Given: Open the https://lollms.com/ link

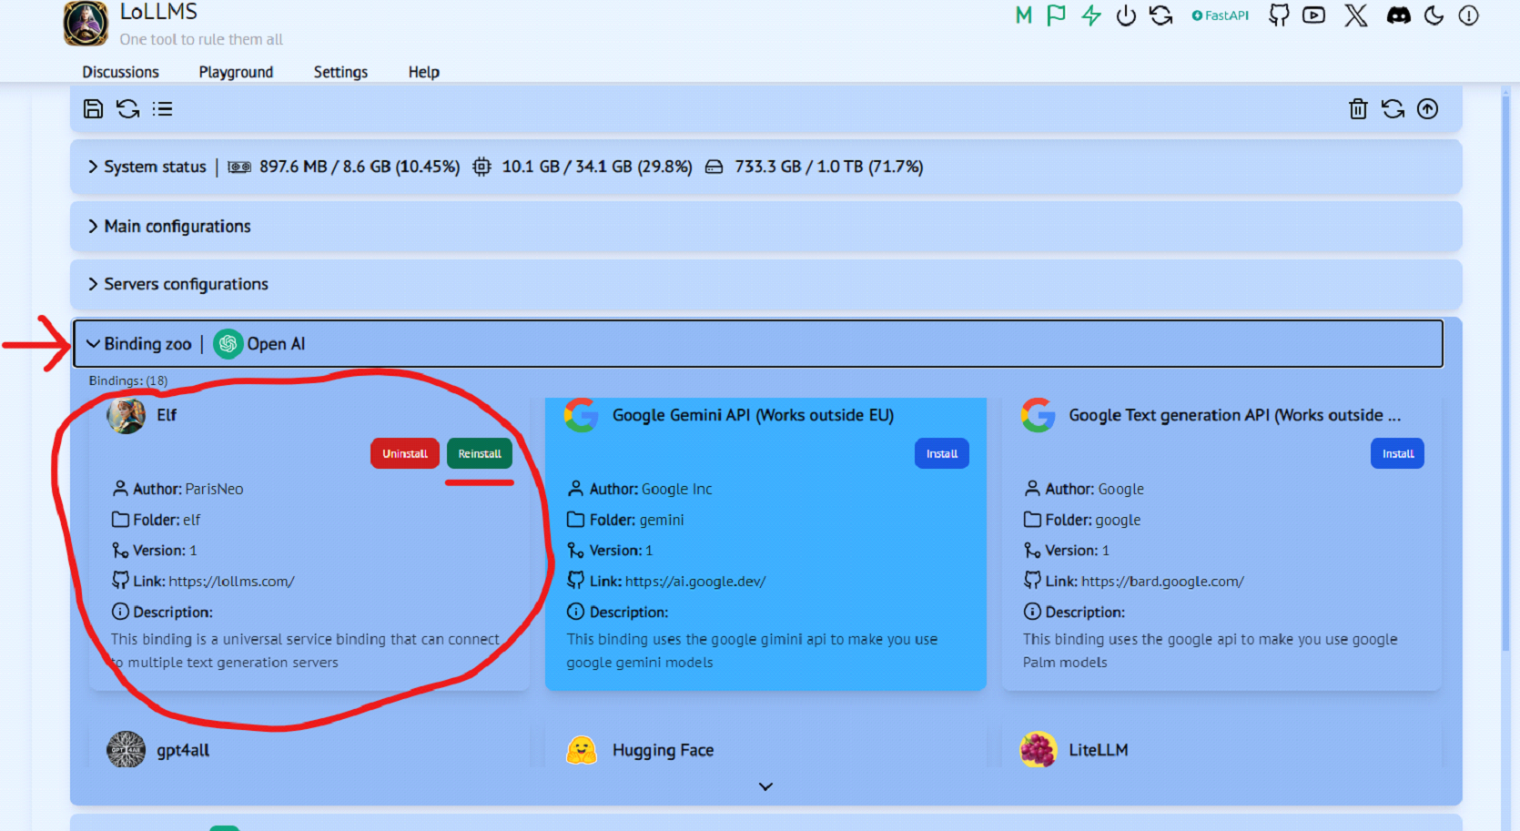Looking at the screenshot, I should pos(231,582).
